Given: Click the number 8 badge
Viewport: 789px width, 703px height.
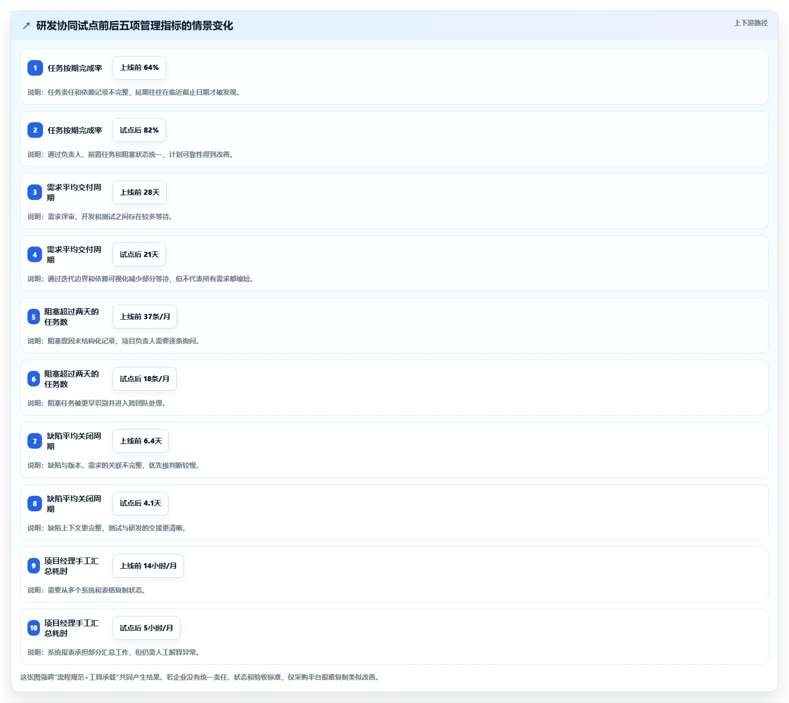Looking at the screenshot, I should click(35, 504).
